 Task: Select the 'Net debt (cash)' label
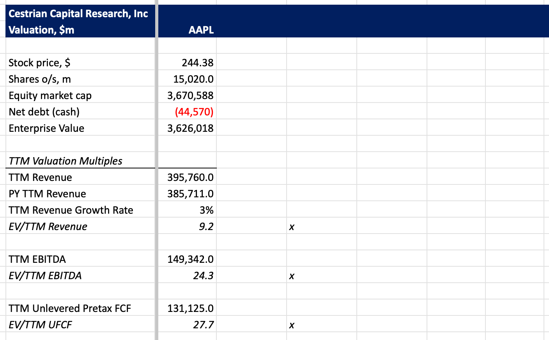click(x=44, y=112)
